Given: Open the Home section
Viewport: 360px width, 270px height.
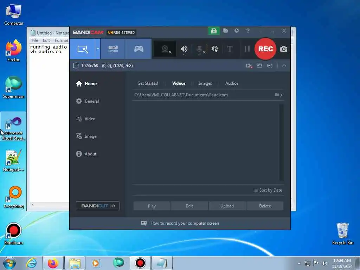Looking at the screenshot, I should [86, 84].
